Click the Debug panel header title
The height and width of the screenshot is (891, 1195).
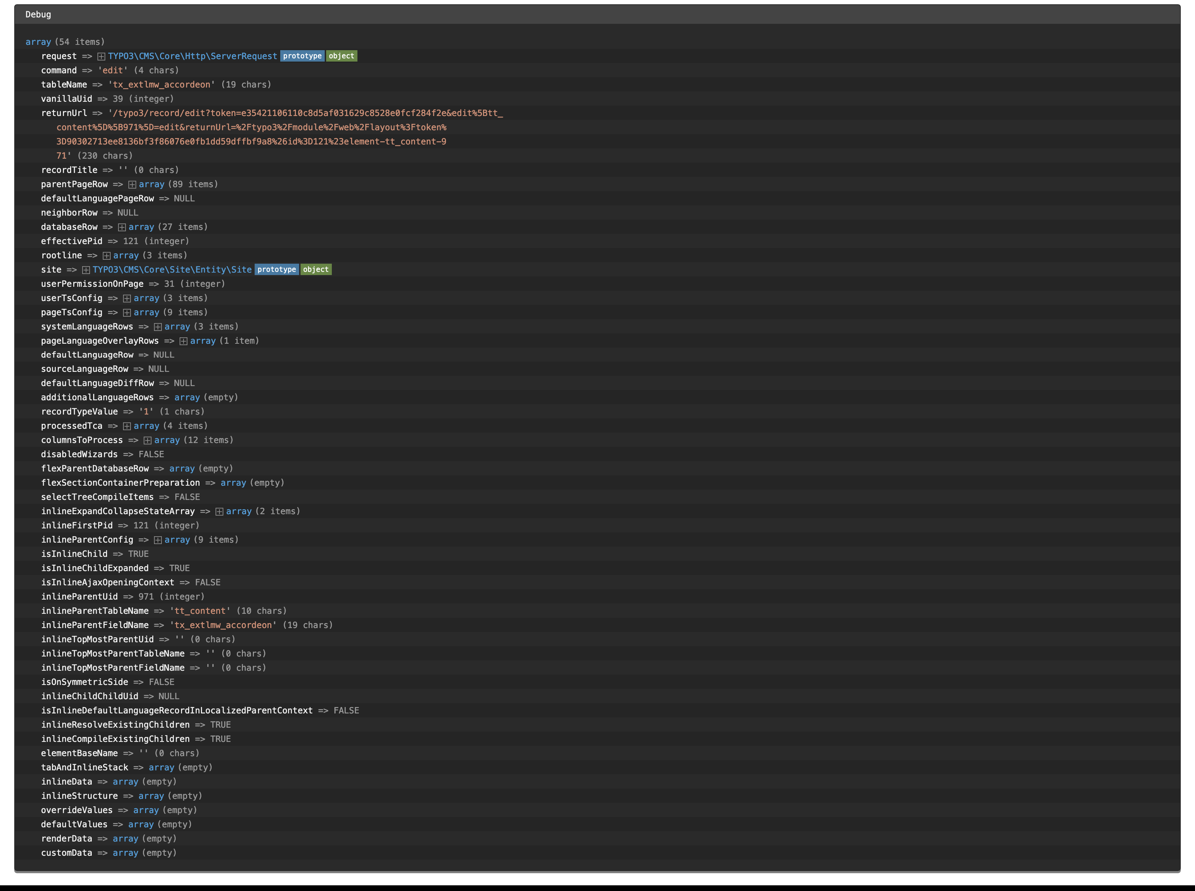(x=38, y=15)
